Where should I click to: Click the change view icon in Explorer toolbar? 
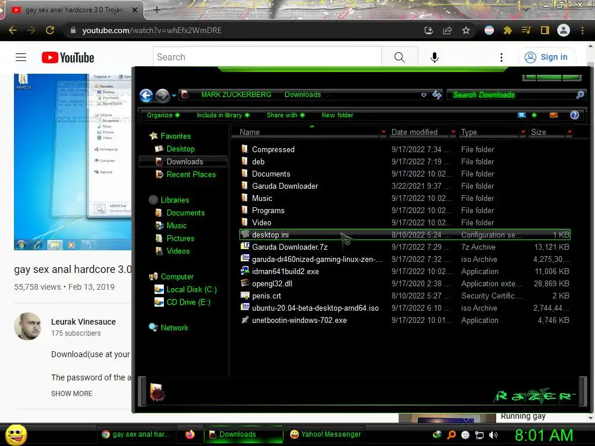[522, 116]
